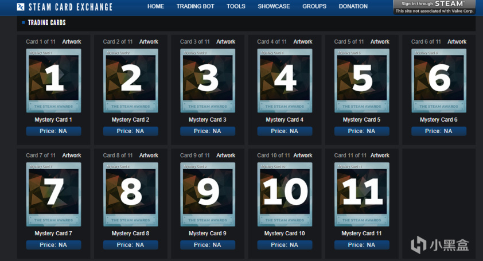
Task: Open Artwork link for Card 11 of 11
Action: click(x=380, y=155)
